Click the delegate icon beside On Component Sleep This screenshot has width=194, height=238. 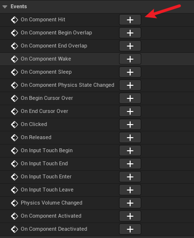coord(15,72)
